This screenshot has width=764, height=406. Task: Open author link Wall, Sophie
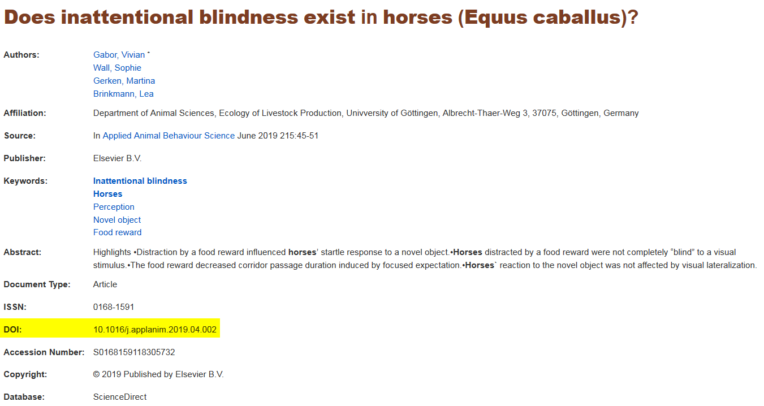(117, 68)
